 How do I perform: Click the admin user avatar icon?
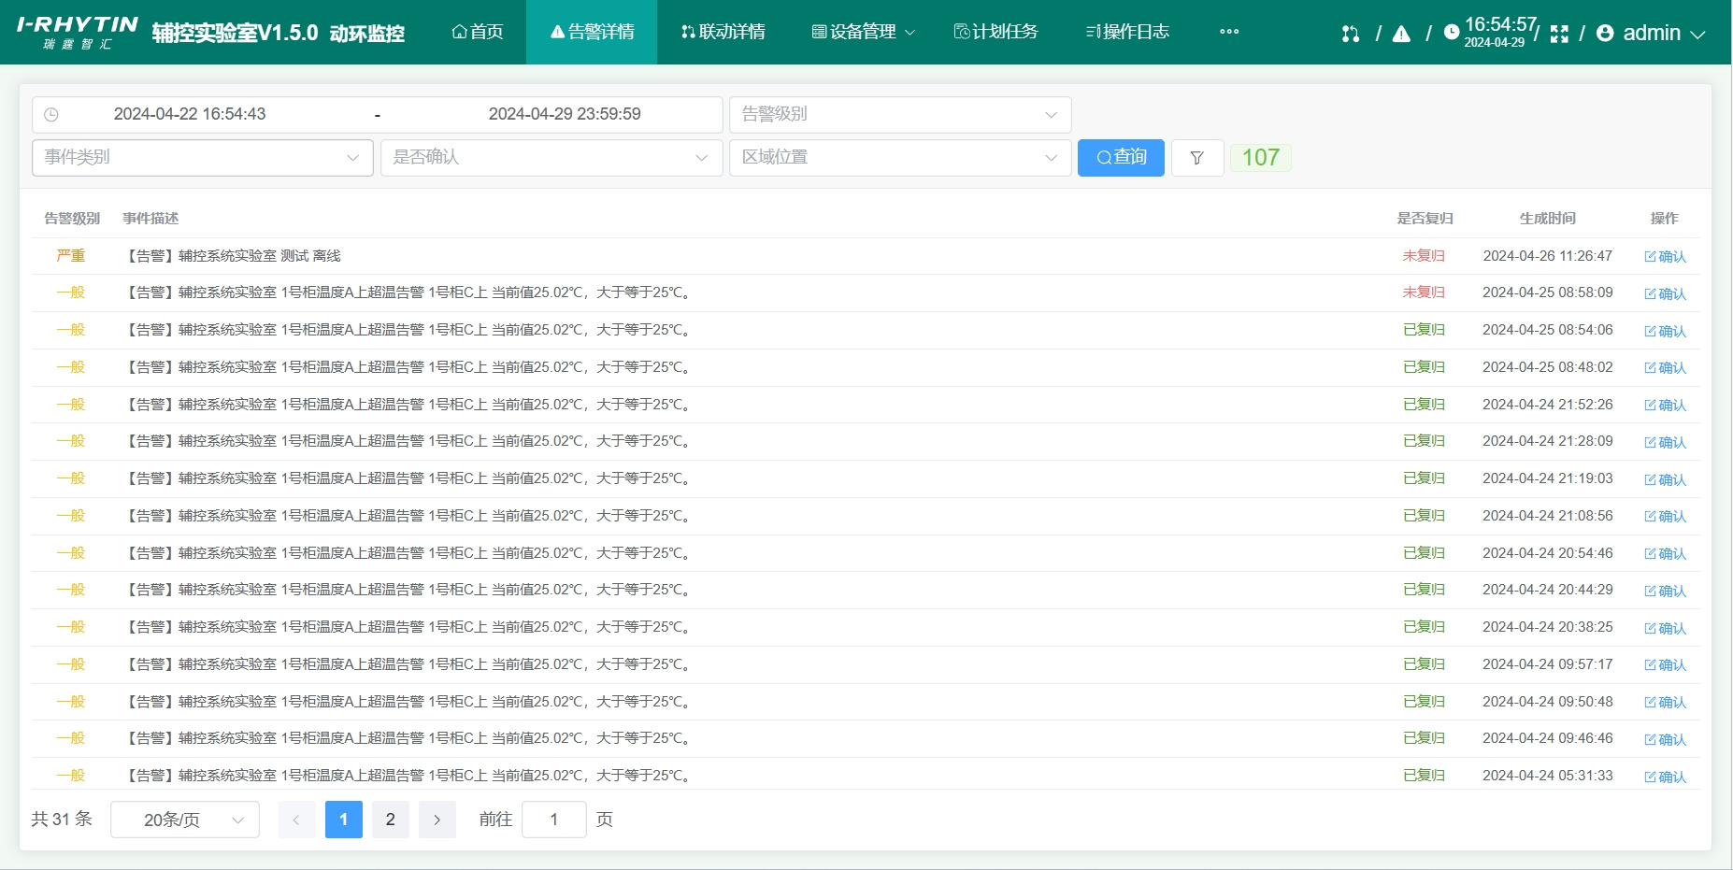click(x=1605, y=33)
